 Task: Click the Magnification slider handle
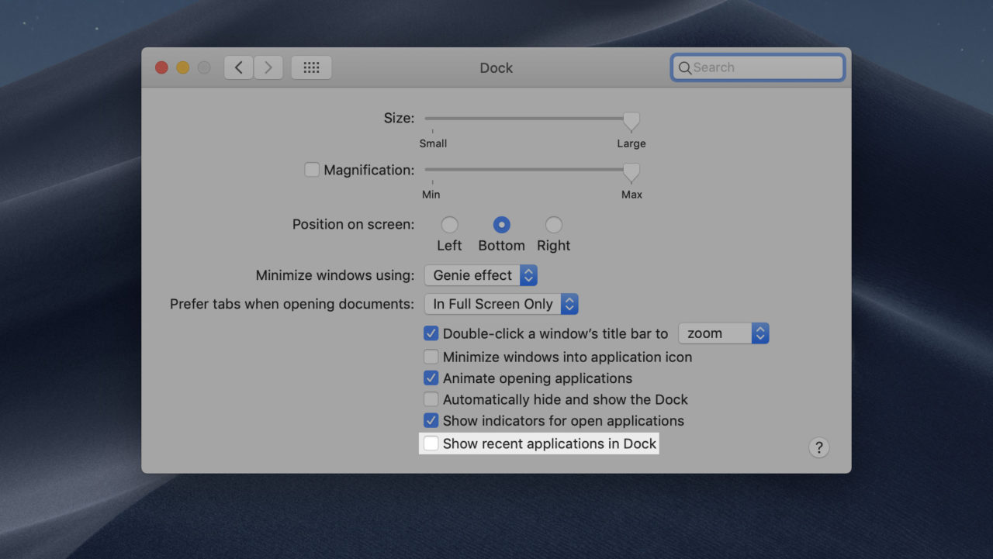631,172
